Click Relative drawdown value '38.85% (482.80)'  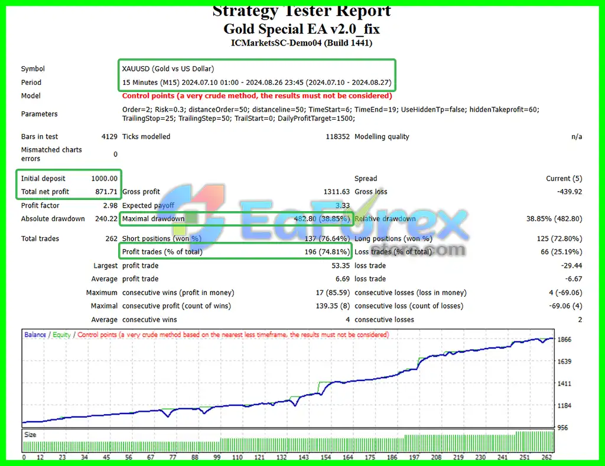click(554, 219)
